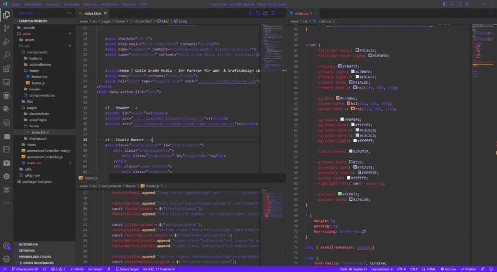The height and width of the screenshot is (272, 497).
Task: Expand the PWABUILDER STUDIO section
Action: (x=45, y=257)
